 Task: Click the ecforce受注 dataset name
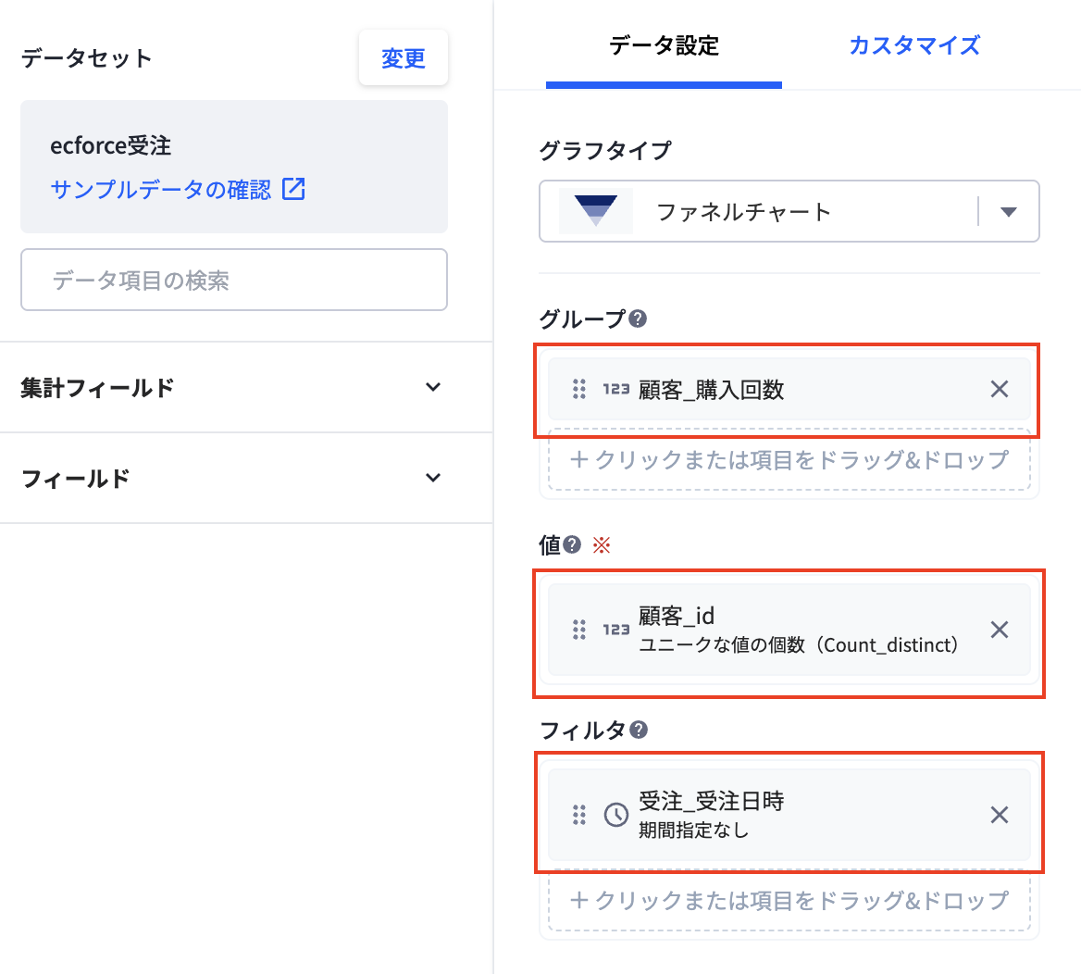coord(111,145)
